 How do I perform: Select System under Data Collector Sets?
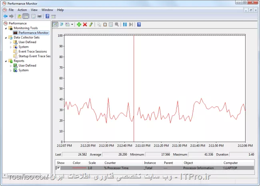click(x=24, y=47)
